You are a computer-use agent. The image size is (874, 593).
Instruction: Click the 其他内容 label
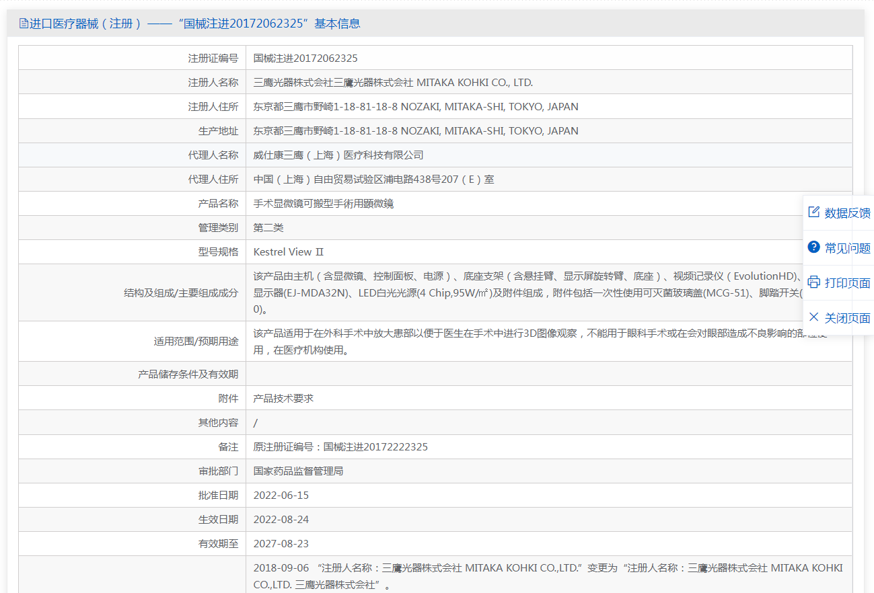[x=218, y=423]
